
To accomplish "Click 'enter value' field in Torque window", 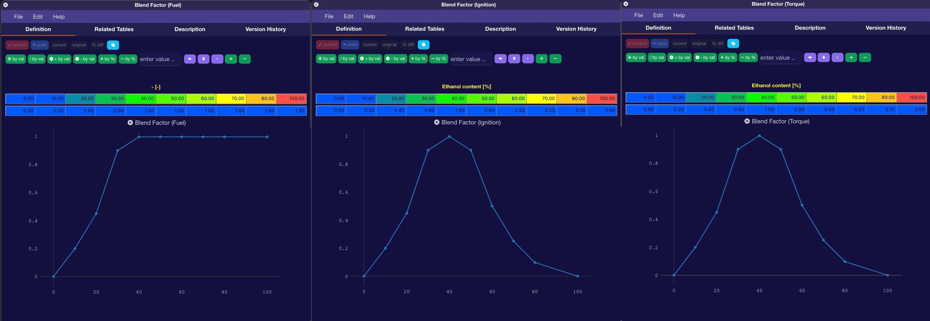I will (x=780, y=58).
